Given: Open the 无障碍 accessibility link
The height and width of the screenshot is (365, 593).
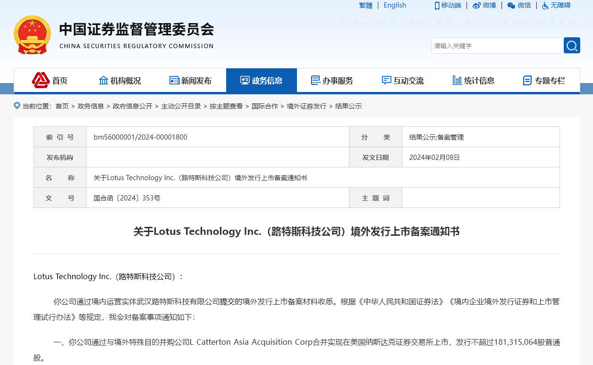Looking at the screenshot, I should (x=560, y=5).
